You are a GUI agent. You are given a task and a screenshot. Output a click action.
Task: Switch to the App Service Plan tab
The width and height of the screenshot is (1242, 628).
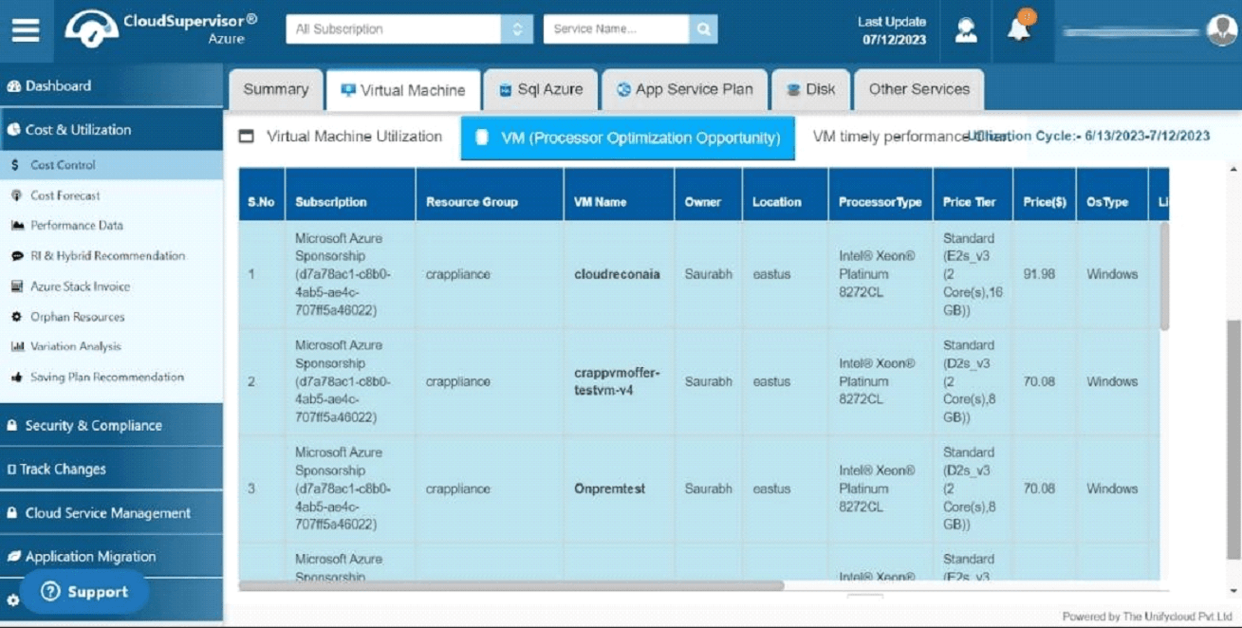[685, 90]
